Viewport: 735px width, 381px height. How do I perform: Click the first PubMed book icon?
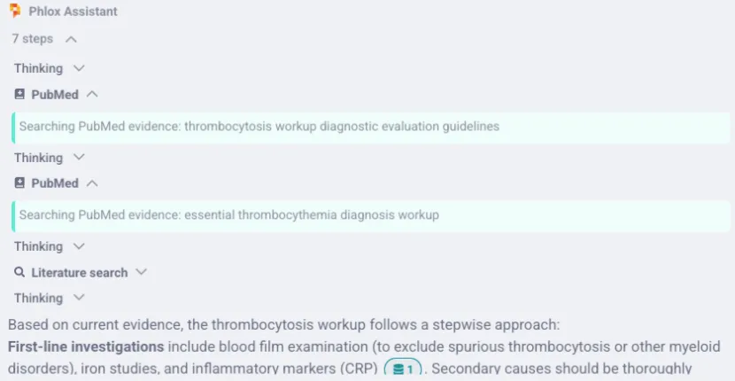19,94
